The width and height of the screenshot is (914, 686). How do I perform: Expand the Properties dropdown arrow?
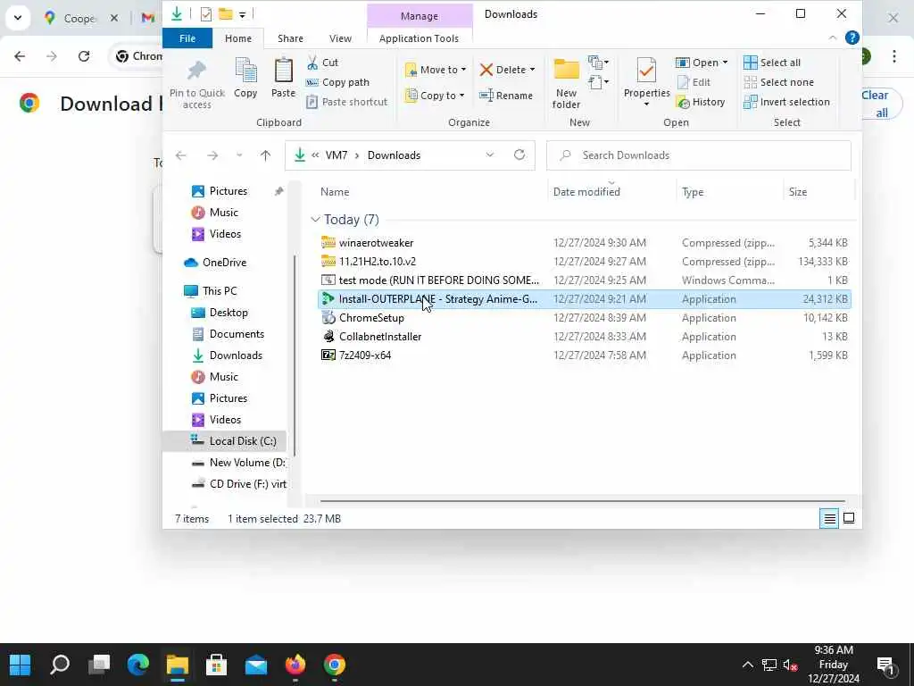click(x=646, y=105)
